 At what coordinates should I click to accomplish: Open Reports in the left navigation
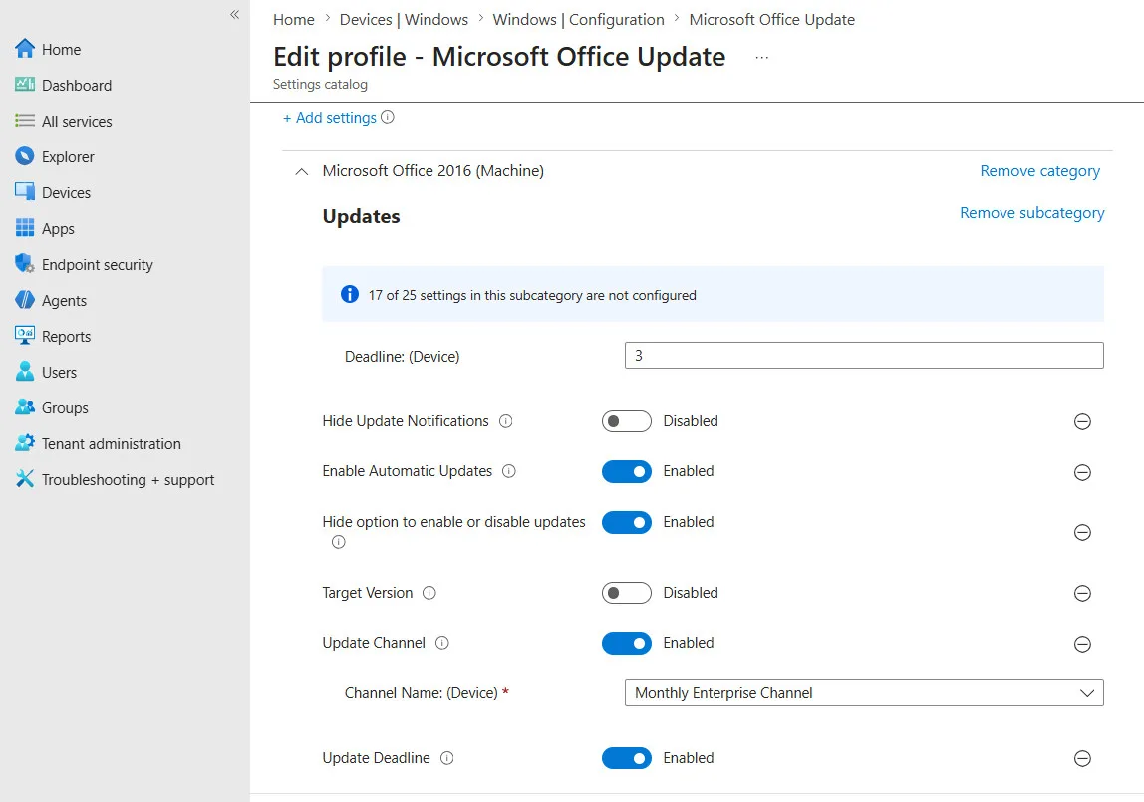[66, 336]
